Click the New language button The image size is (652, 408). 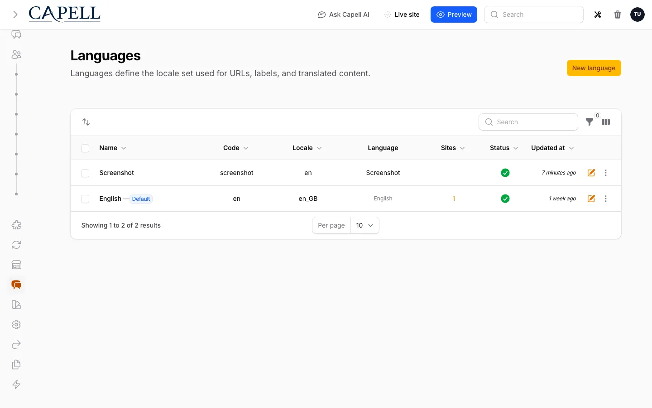tap(594, 68)
